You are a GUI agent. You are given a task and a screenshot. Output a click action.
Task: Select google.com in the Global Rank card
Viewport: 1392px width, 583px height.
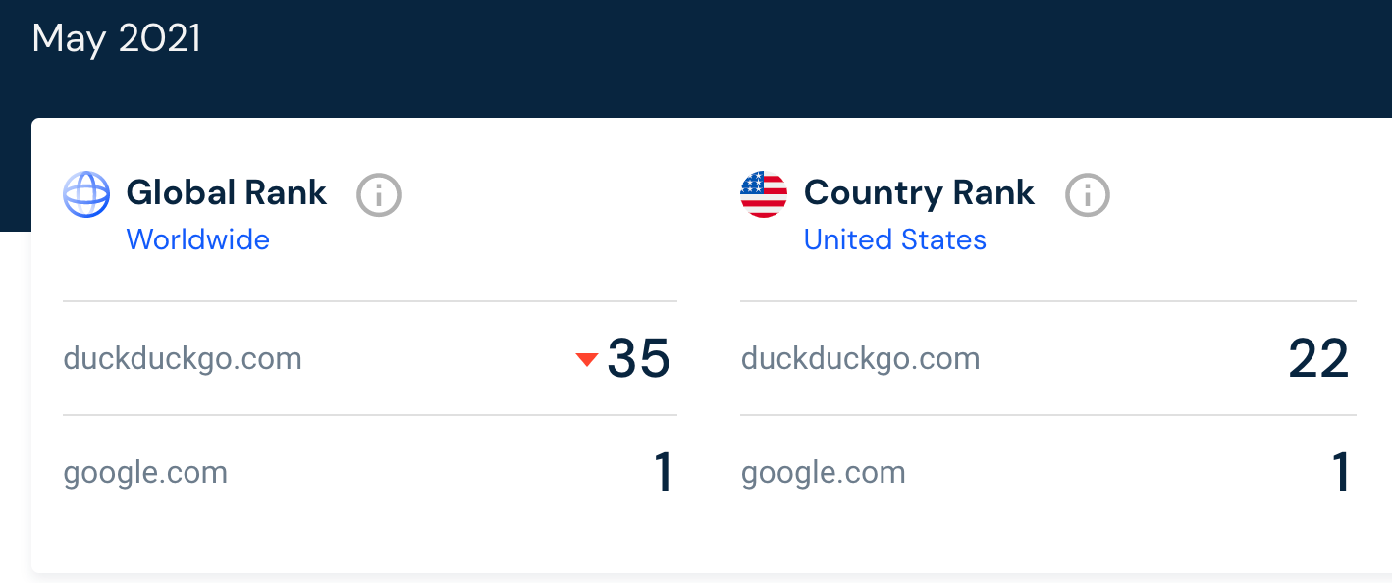145,473
